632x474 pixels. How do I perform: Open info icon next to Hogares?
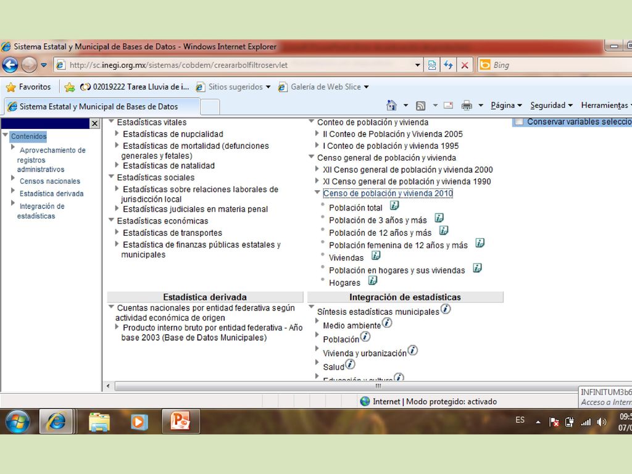coord(372,281)
